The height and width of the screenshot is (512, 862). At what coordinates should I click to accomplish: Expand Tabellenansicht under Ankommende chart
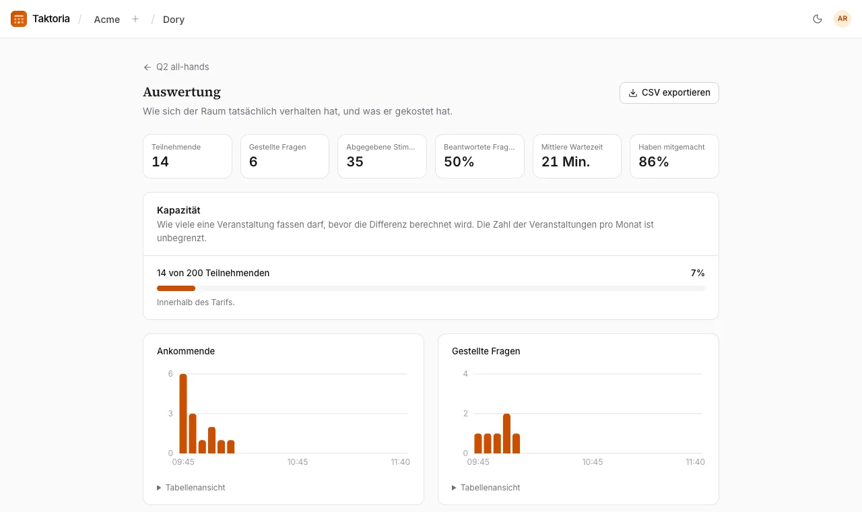click(191, 488)
